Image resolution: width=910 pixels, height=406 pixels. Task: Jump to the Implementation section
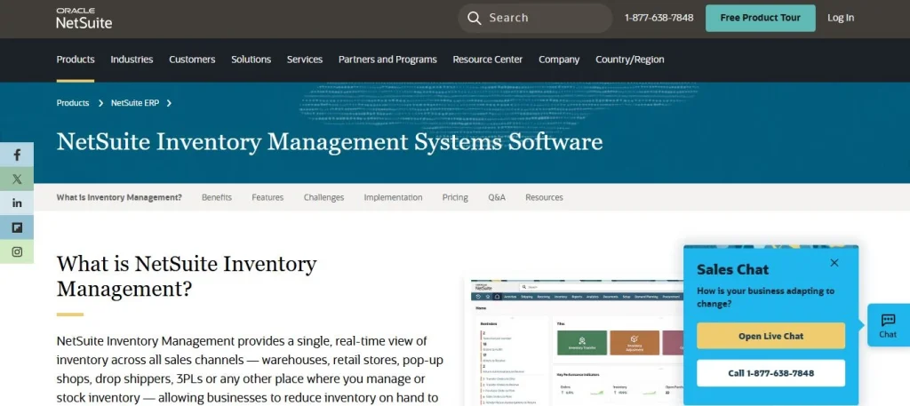pos(393,197)
